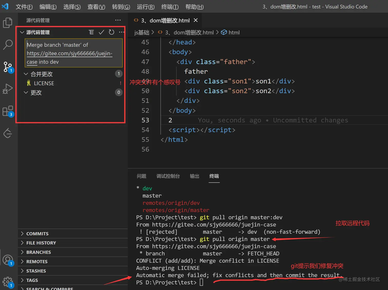Open the 帮助(H) menu

[x=194, y=7]
